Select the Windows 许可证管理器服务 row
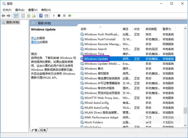This screenshot has width=188, height=138. pyautogui.click(x=128, y=83)
